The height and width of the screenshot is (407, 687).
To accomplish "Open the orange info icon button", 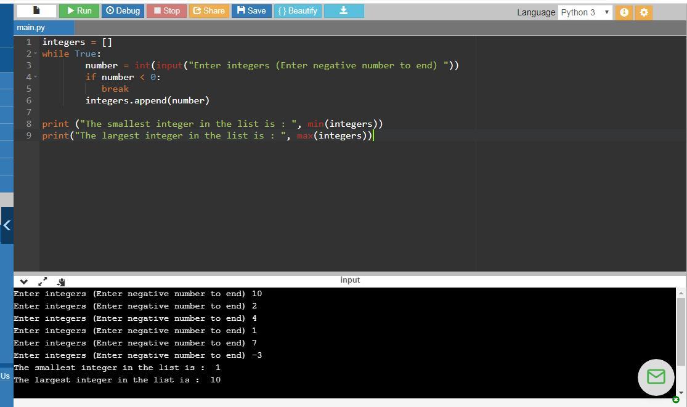I will coord(624,12).
